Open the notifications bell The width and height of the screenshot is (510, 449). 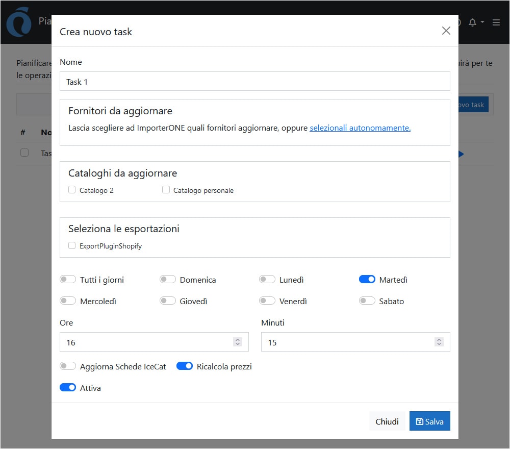(x=472, y=22)
